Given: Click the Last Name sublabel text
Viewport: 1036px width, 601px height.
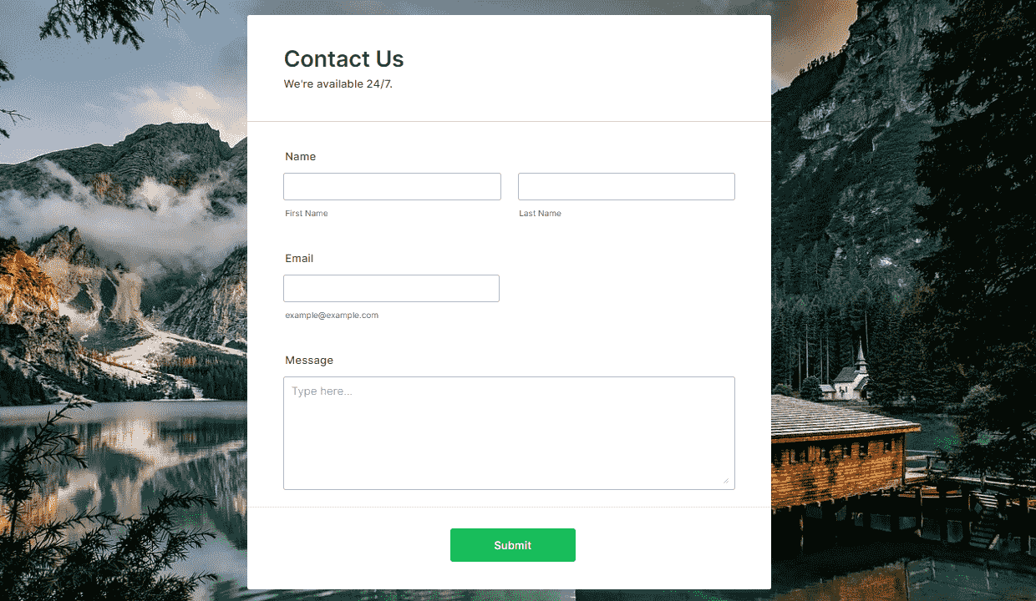Looking at the screenshot, I should point(540,214).
